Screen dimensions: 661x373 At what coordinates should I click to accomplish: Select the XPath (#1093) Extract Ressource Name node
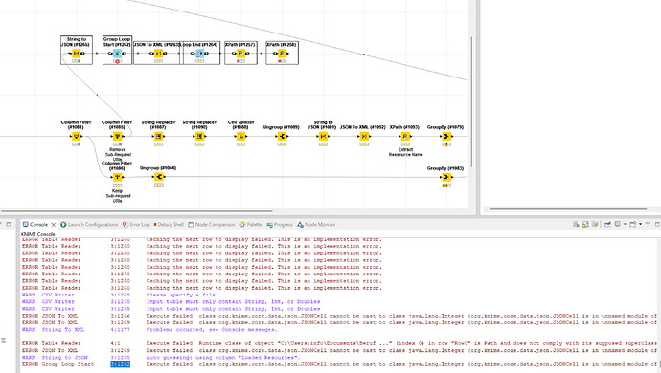click(405, 137)
